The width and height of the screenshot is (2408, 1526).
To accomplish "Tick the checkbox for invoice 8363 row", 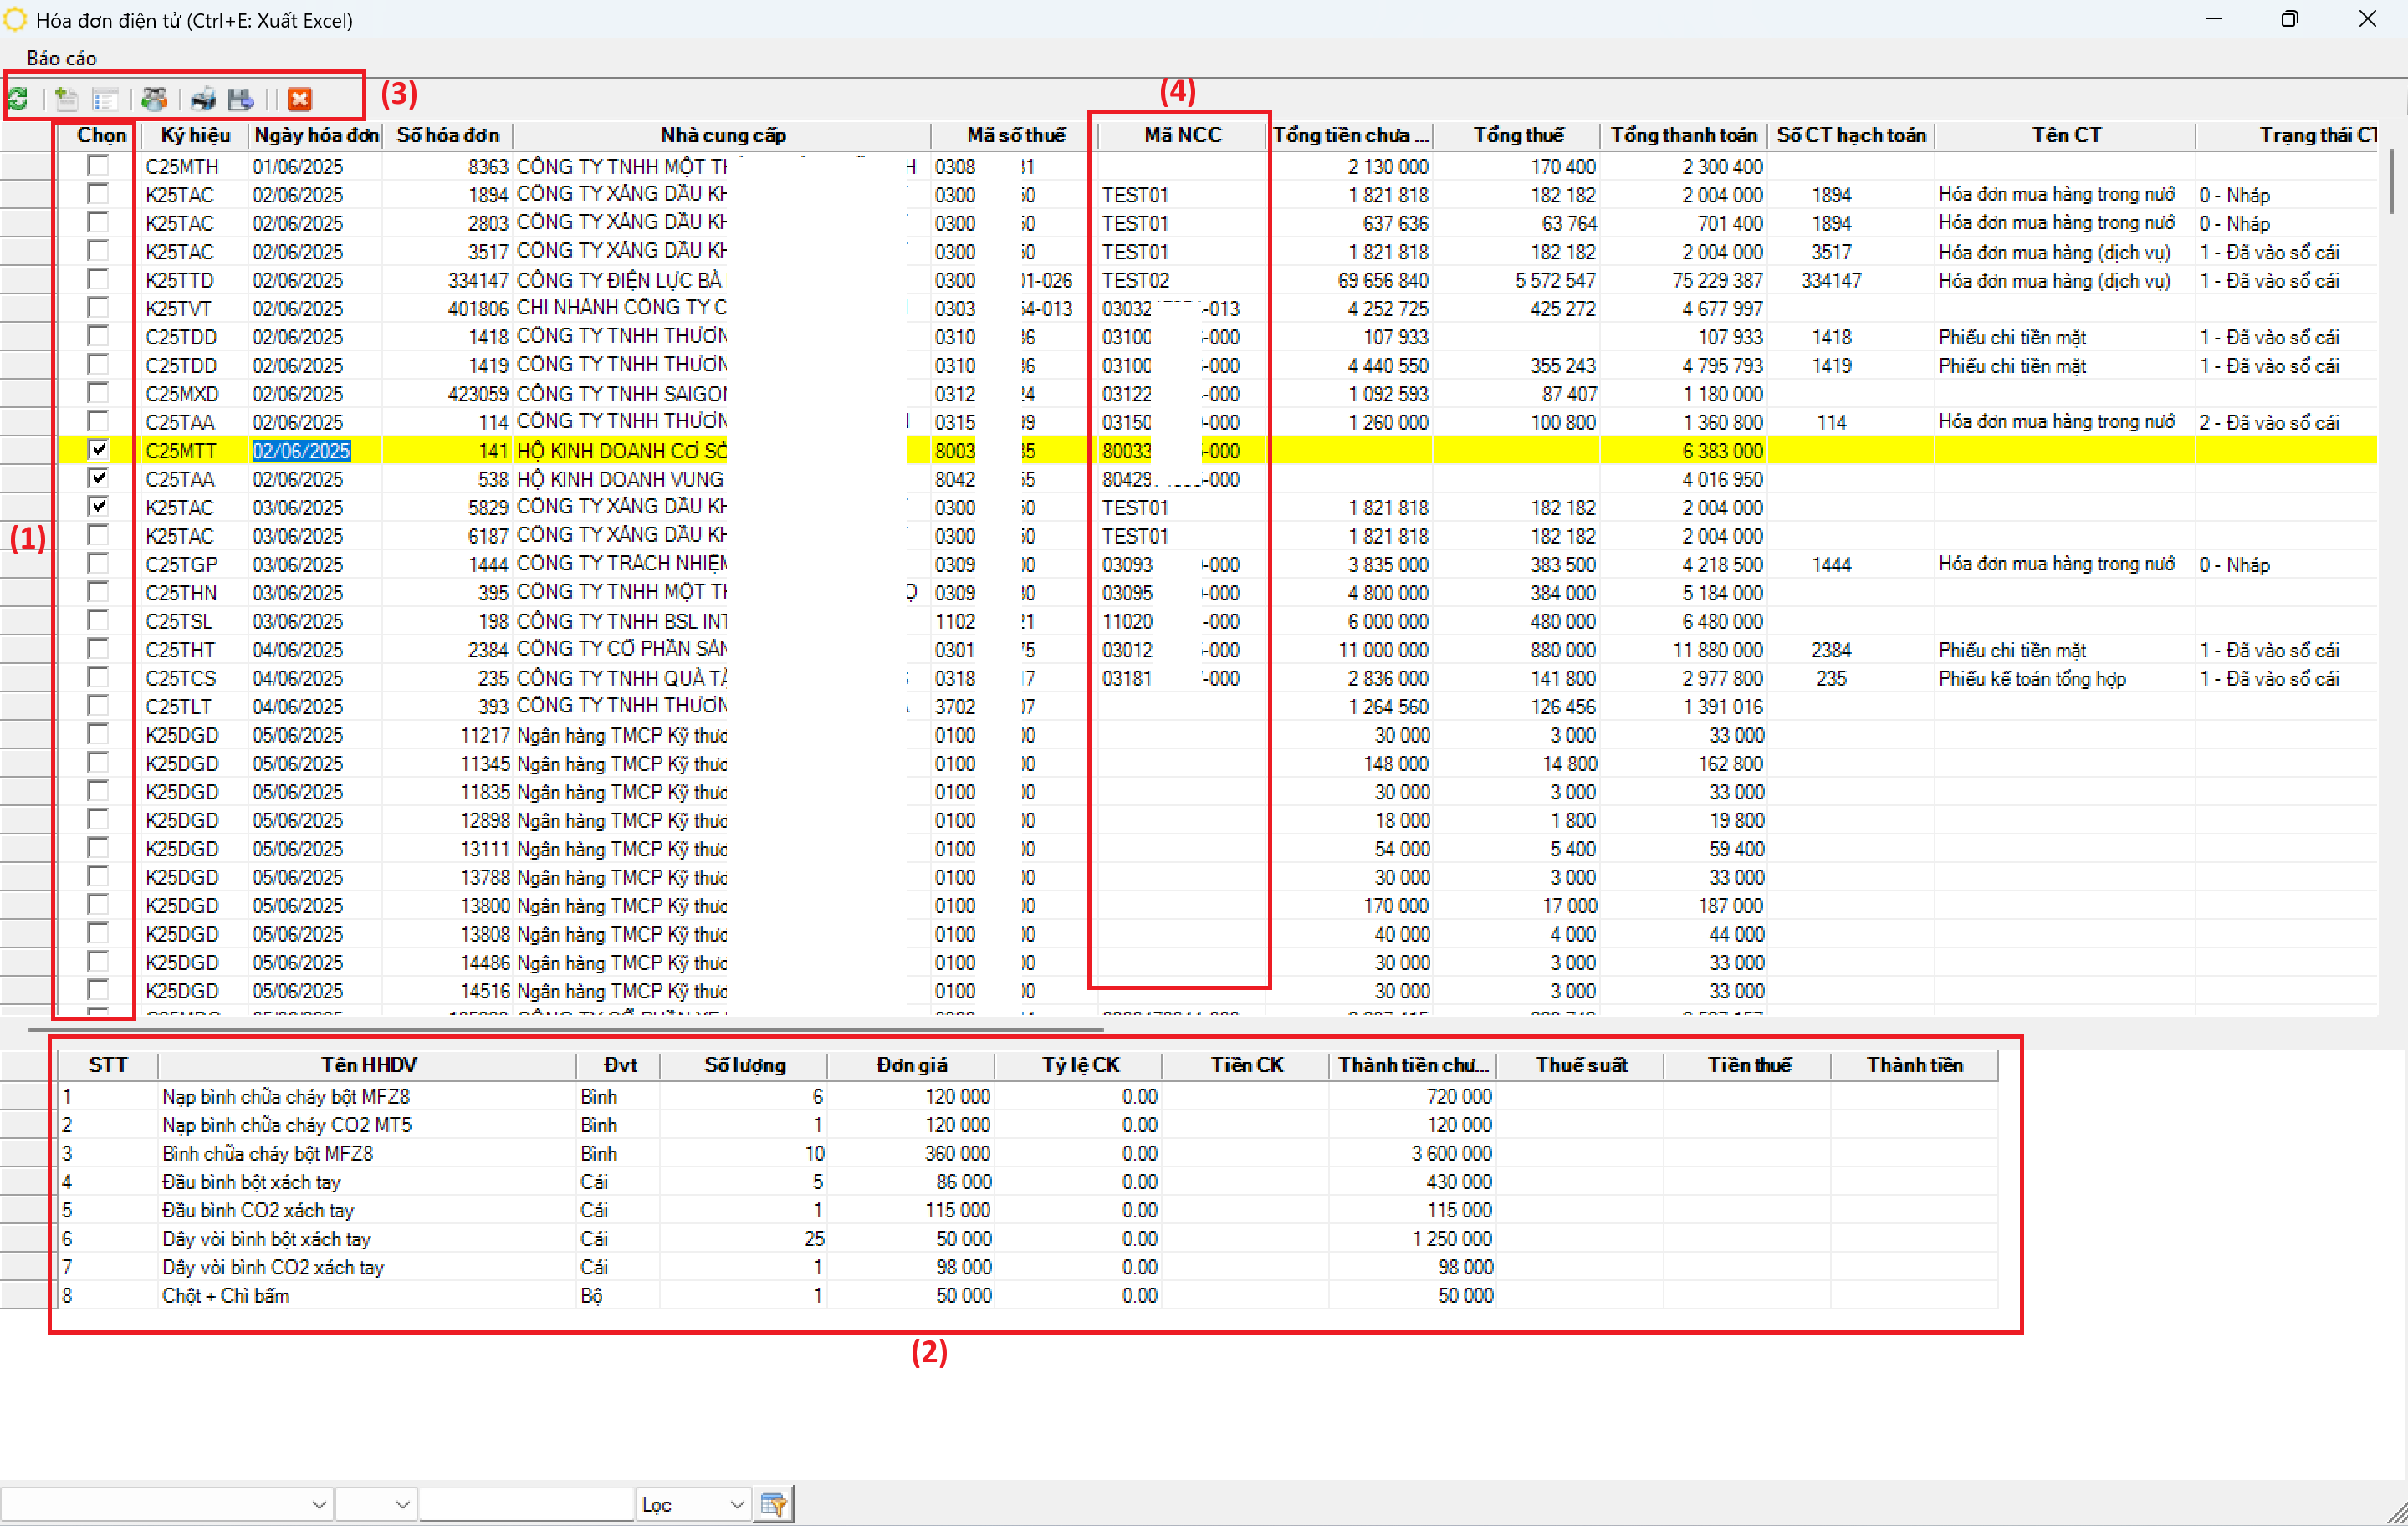I will (98, 166).
